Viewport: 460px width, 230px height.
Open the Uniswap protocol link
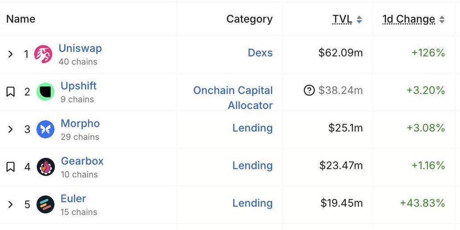pyautogui.click(x=80, y=48)
